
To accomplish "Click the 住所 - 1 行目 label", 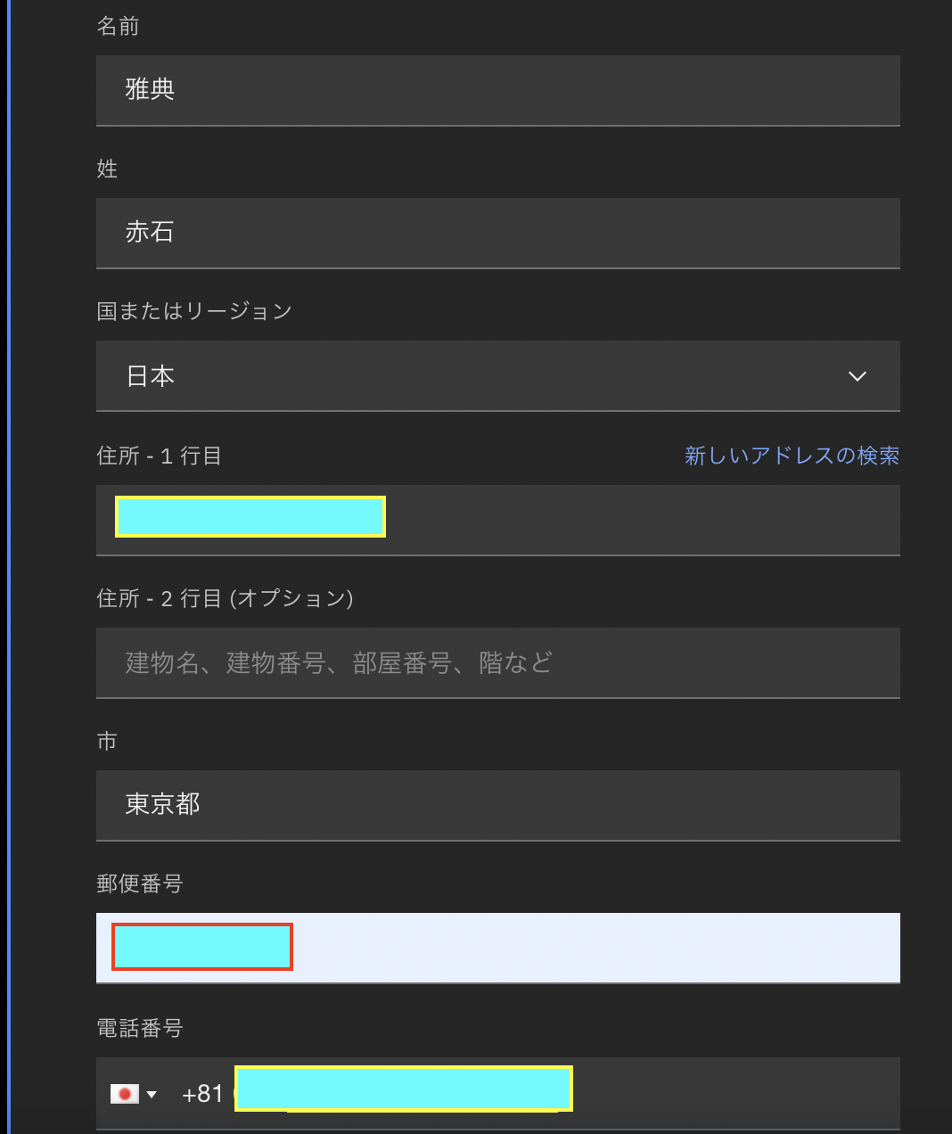I will pos(159,456).
